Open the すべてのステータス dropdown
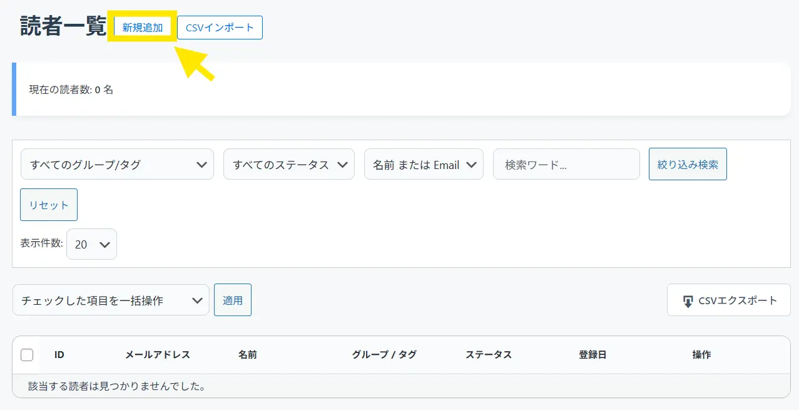The image size is (799, 410). click(x=289, y=165)
